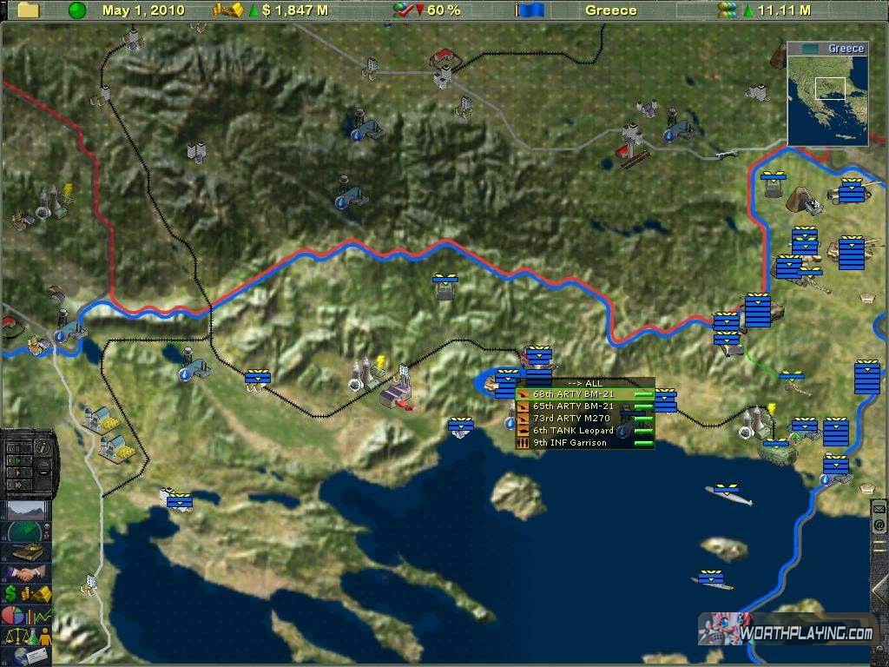Open the dollar-and-gold Treasury department panel
This screenshot has width=889, height=667.
[28, 594]
